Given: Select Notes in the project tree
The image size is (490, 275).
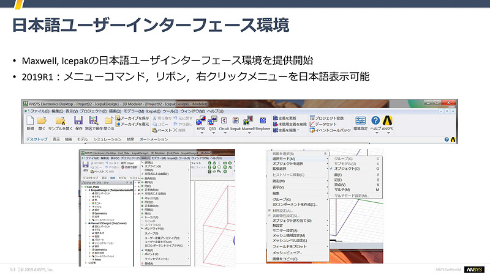Looking at the screenshot, I should click(97, 259).
